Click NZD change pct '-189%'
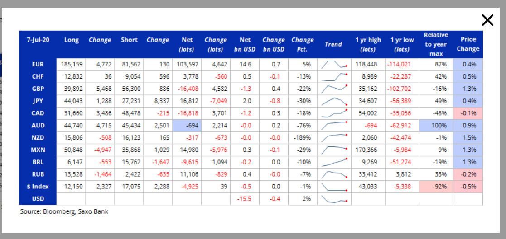The width and height of the screenshot is (506, 239). pyautogui.click(x=302, y=138)
